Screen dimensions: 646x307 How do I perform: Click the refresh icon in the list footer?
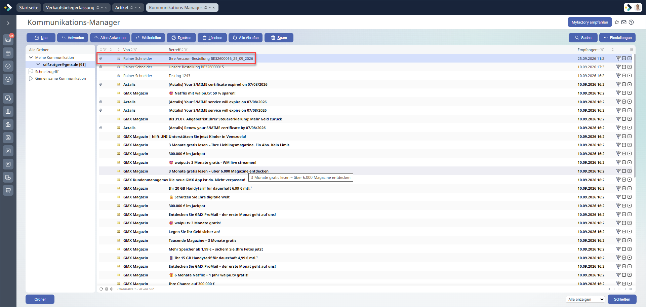(101, 289)
